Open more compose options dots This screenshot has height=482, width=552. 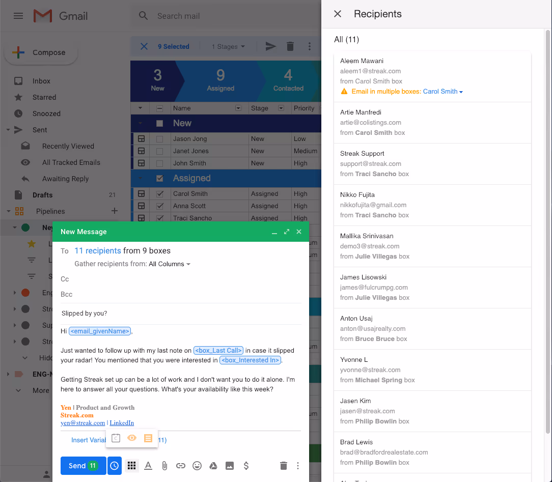298,466
